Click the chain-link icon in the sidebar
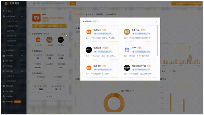This screenshot has width=204, height=115. 4,66
